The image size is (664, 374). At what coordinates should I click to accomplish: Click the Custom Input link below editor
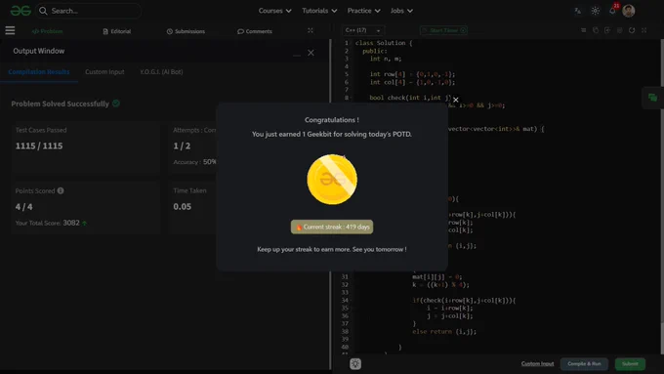click(537, 363)
